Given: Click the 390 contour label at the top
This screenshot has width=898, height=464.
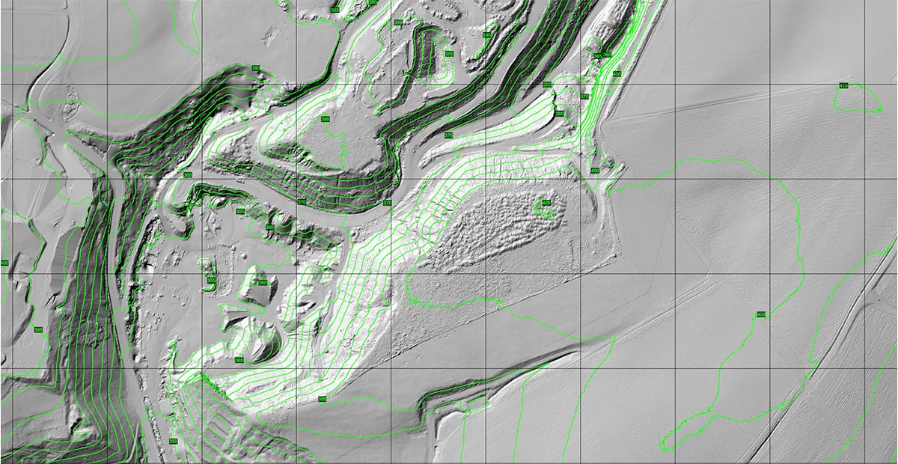Looking at the screenshot, I should click(448, 54).
